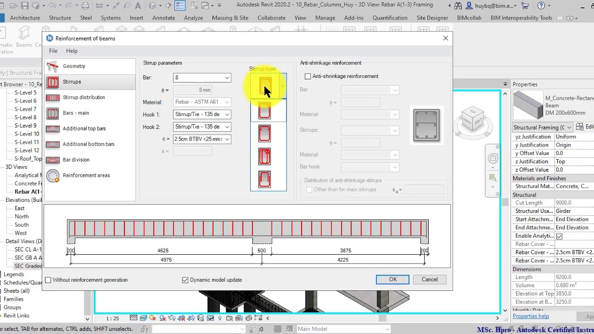Enable the Anti-shrinkage reinforcement checkbox

tap(308, 76)
